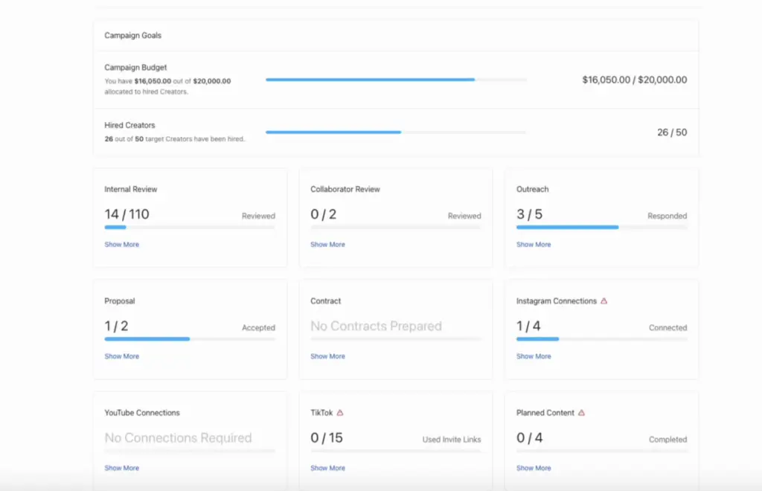Image resolution: width=762 pixels, height=491 pixels.
Task: Click the Campaign Budget progress bar
Action: click(x=396, y=80)
